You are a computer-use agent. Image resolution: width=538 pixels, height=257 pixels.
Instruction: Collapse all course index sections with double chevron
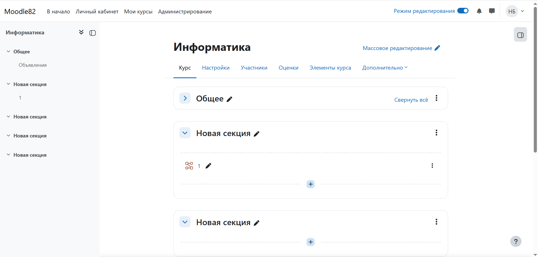click(81, 32)
